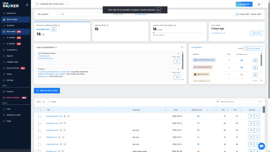Image resolution: width=270 pixels, height=152 pixels.
Task: View TR VS ProRankTracker comparison eye button
Action: 177,61
